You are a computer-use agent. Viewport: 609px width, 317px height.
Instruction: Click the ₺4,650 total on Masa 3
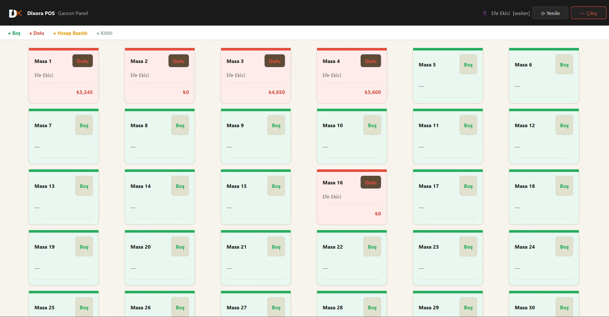point(277,92)
